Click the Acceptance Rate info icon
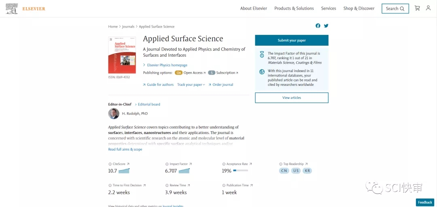 click(224, 164)
